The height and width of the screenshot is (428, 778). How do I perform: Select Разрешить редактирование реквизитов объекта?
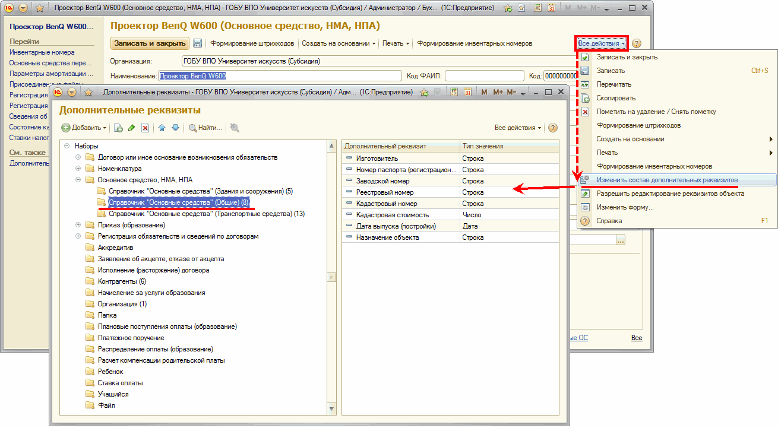[676, 194]
